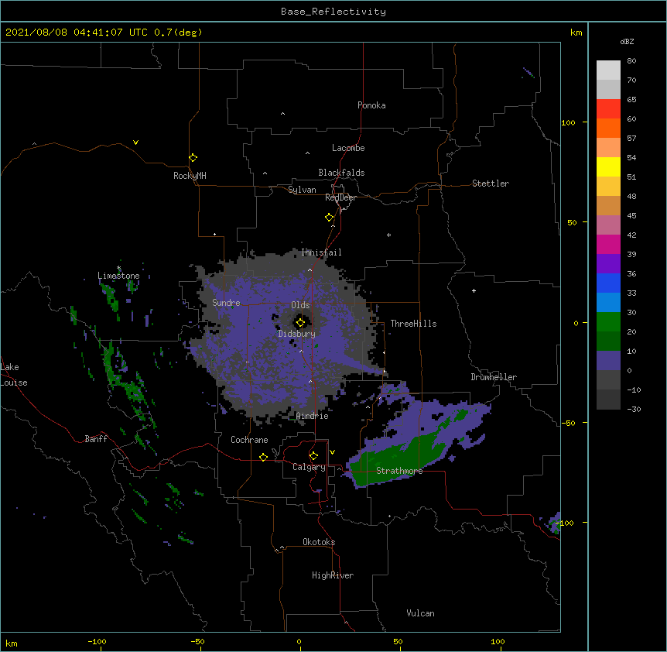Click the white asterisk above Limestone label
The image size is (667, 652).
click(x=119, y=268)
